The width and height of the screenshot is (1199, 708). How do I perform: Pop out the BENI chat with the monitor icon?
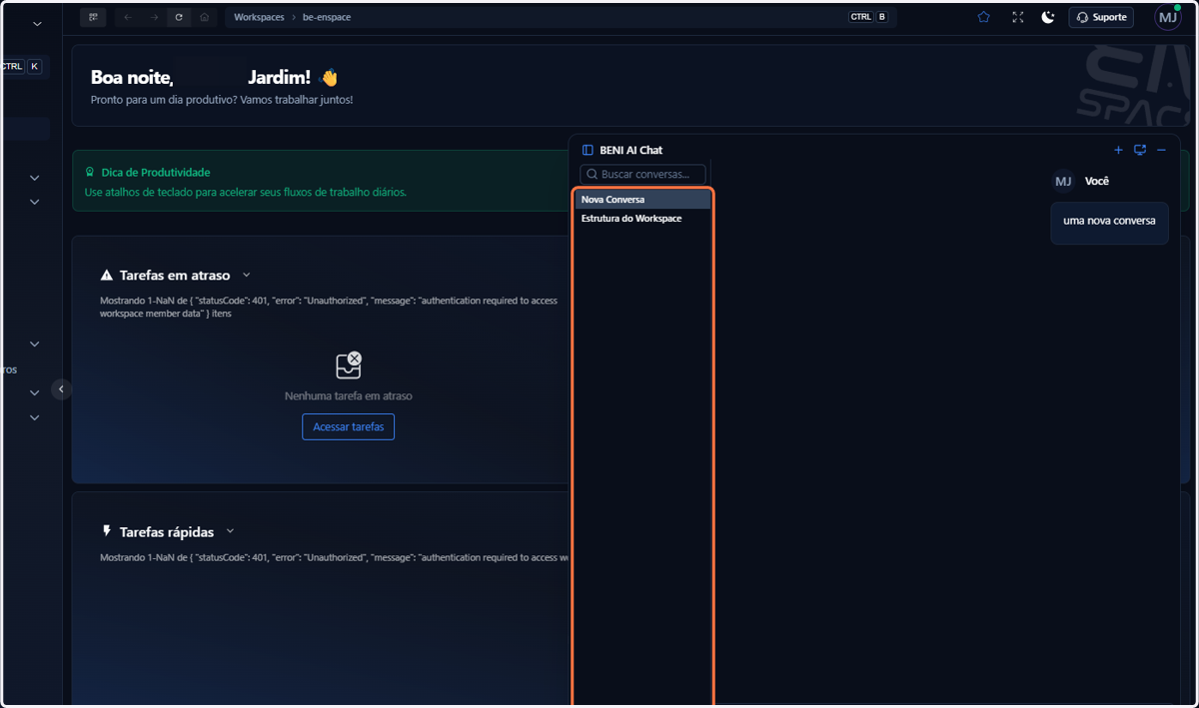1140,150
